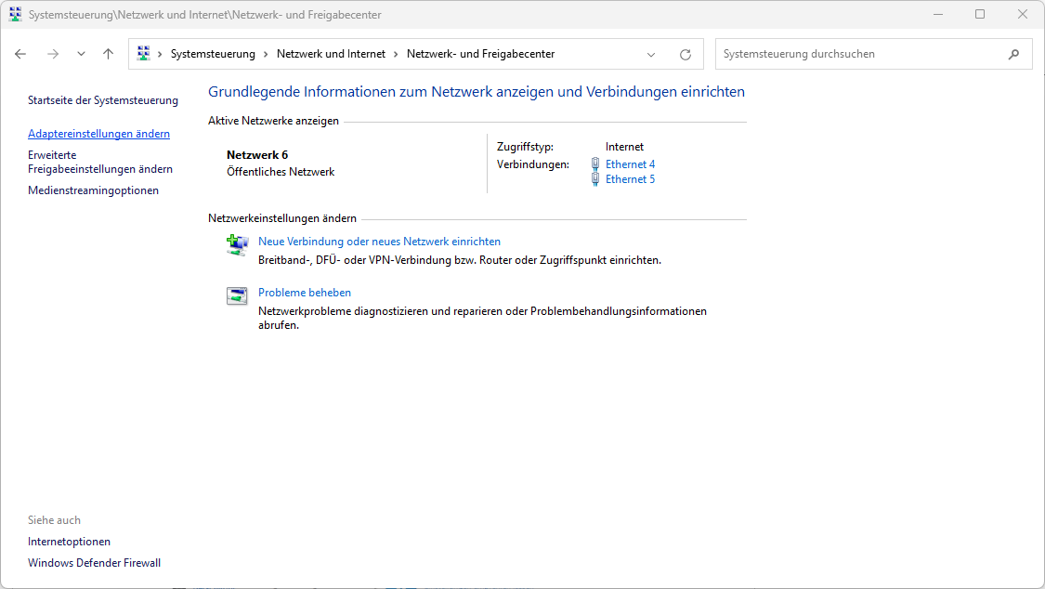This screenshot has height=589, width=1045.
Task: Click the magnifier search icon
Action: coord(1013,54)
